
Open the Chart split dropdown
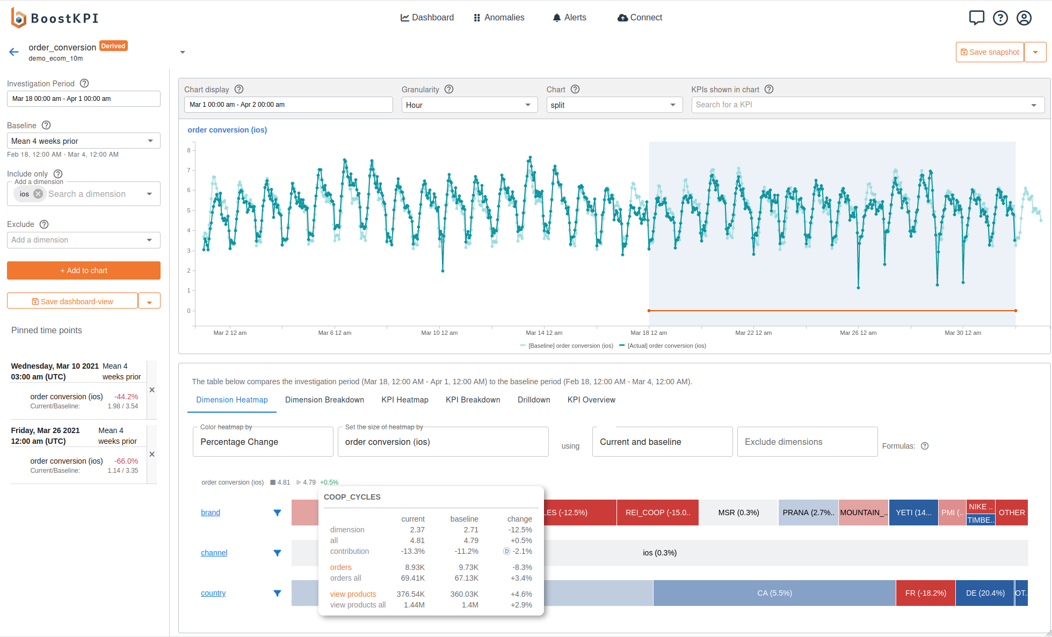[x=614, y=105]
